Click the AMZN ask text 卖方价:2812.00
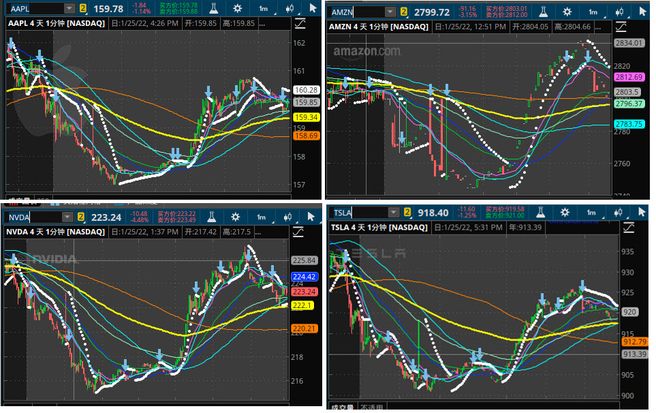Image resolution: width=656 pixels, height=413 pixels. (x=507, y=15)
